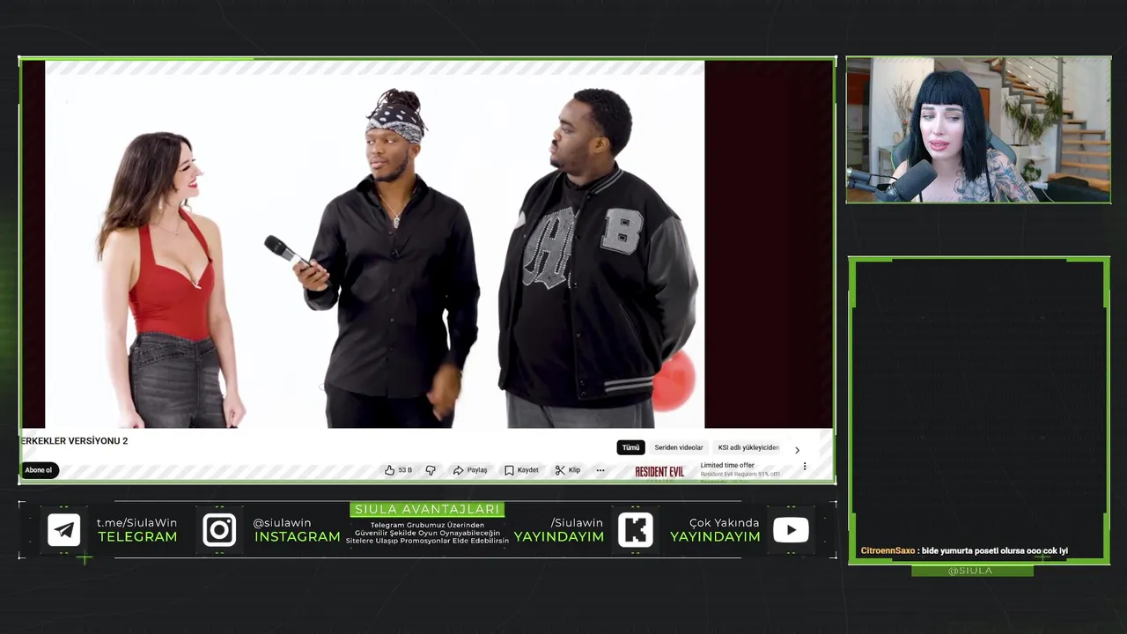Click the Telegram paper plane icon
This screenshot has height=634, width=1127.
pos(64,530)
